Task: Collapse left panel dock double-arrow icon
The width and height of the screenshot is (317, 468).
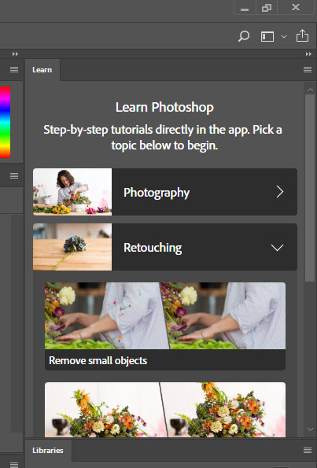Action: pos(15,54)
